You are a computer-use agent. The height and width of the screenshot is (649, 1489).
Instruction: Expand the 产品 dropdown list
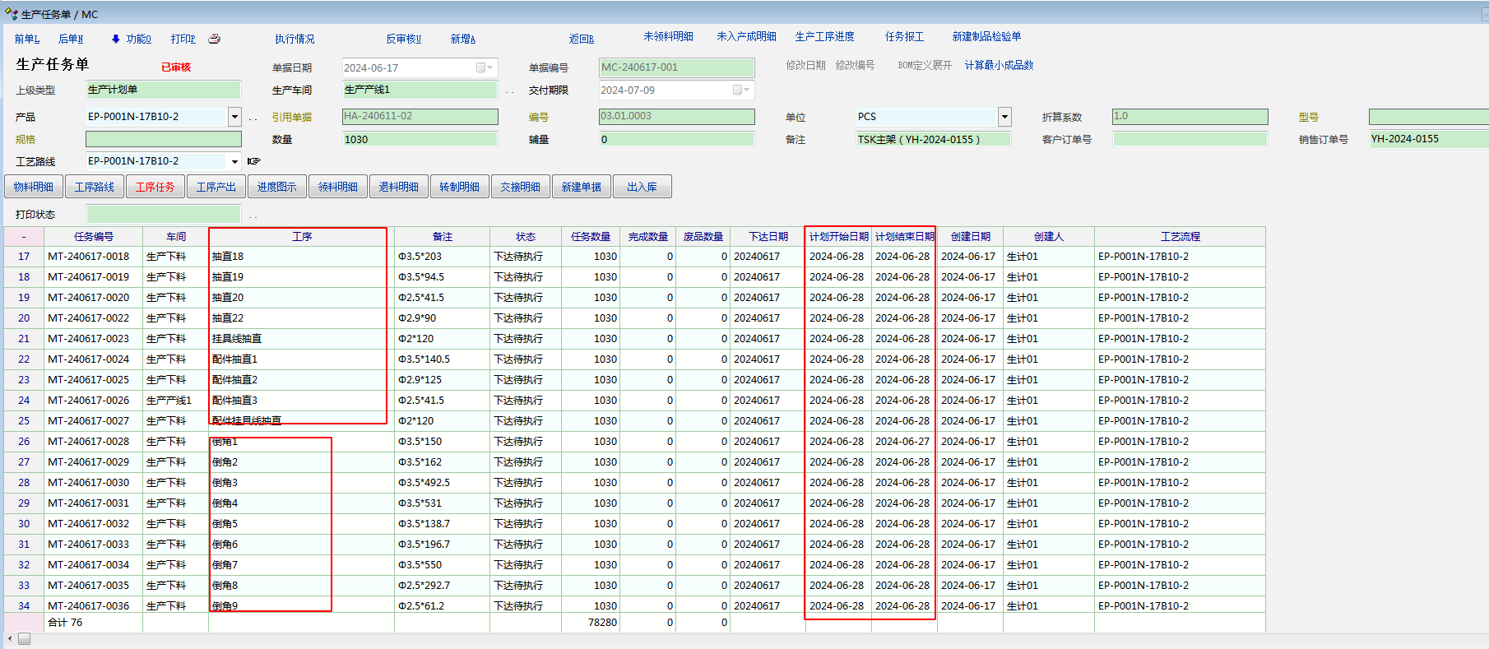[234, 117]
